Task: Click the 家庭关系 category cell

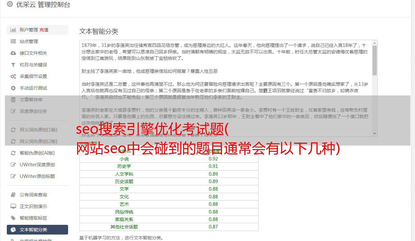Action: coord(124,219)
